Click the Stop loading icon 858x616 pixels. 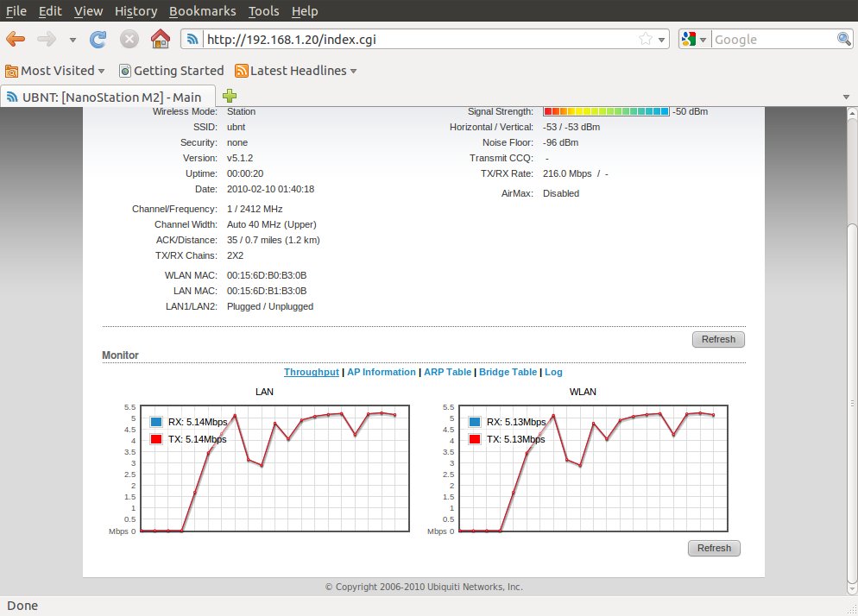click(x=129, y=39)
